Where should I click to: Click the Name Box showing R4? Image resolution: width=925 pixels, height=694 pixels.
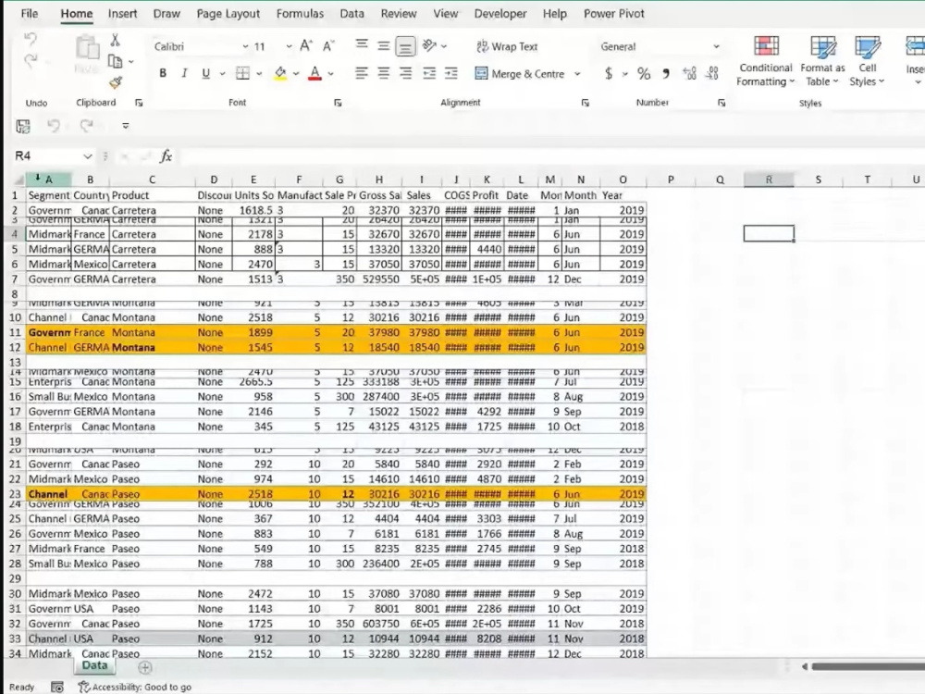[x=47, y=155]
